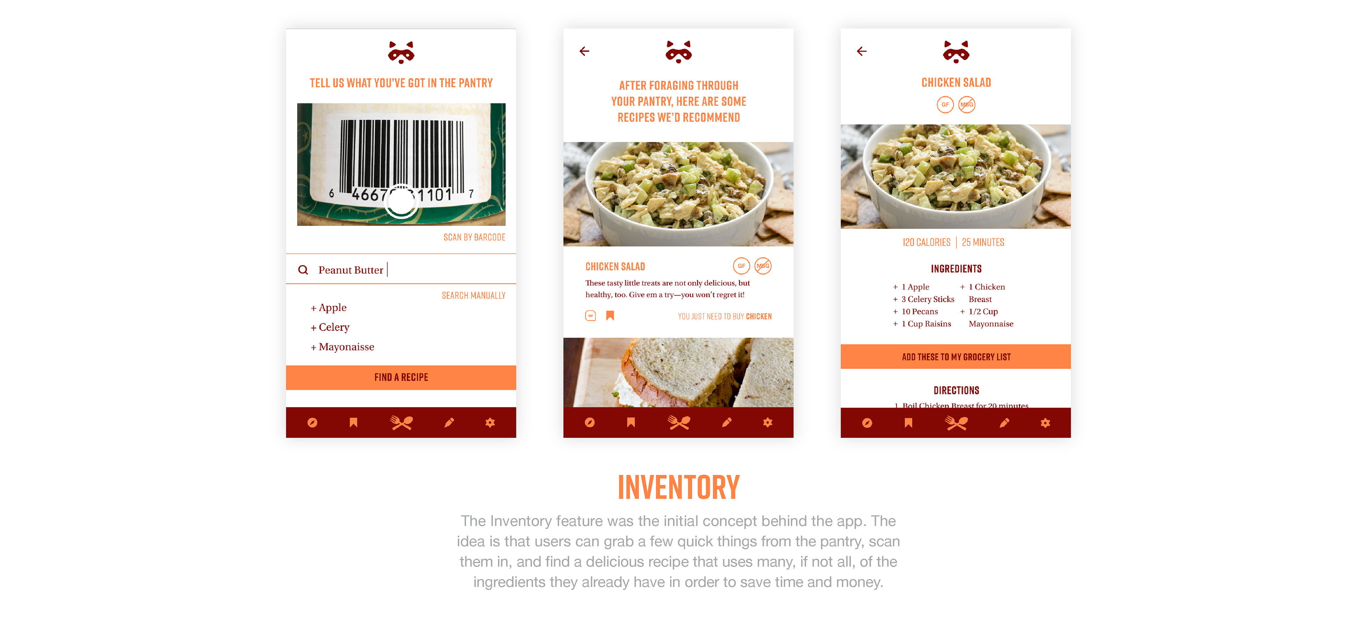Click Add These To My Grocery List
This screenshot has width=1357, height=620.
point(956,357)
